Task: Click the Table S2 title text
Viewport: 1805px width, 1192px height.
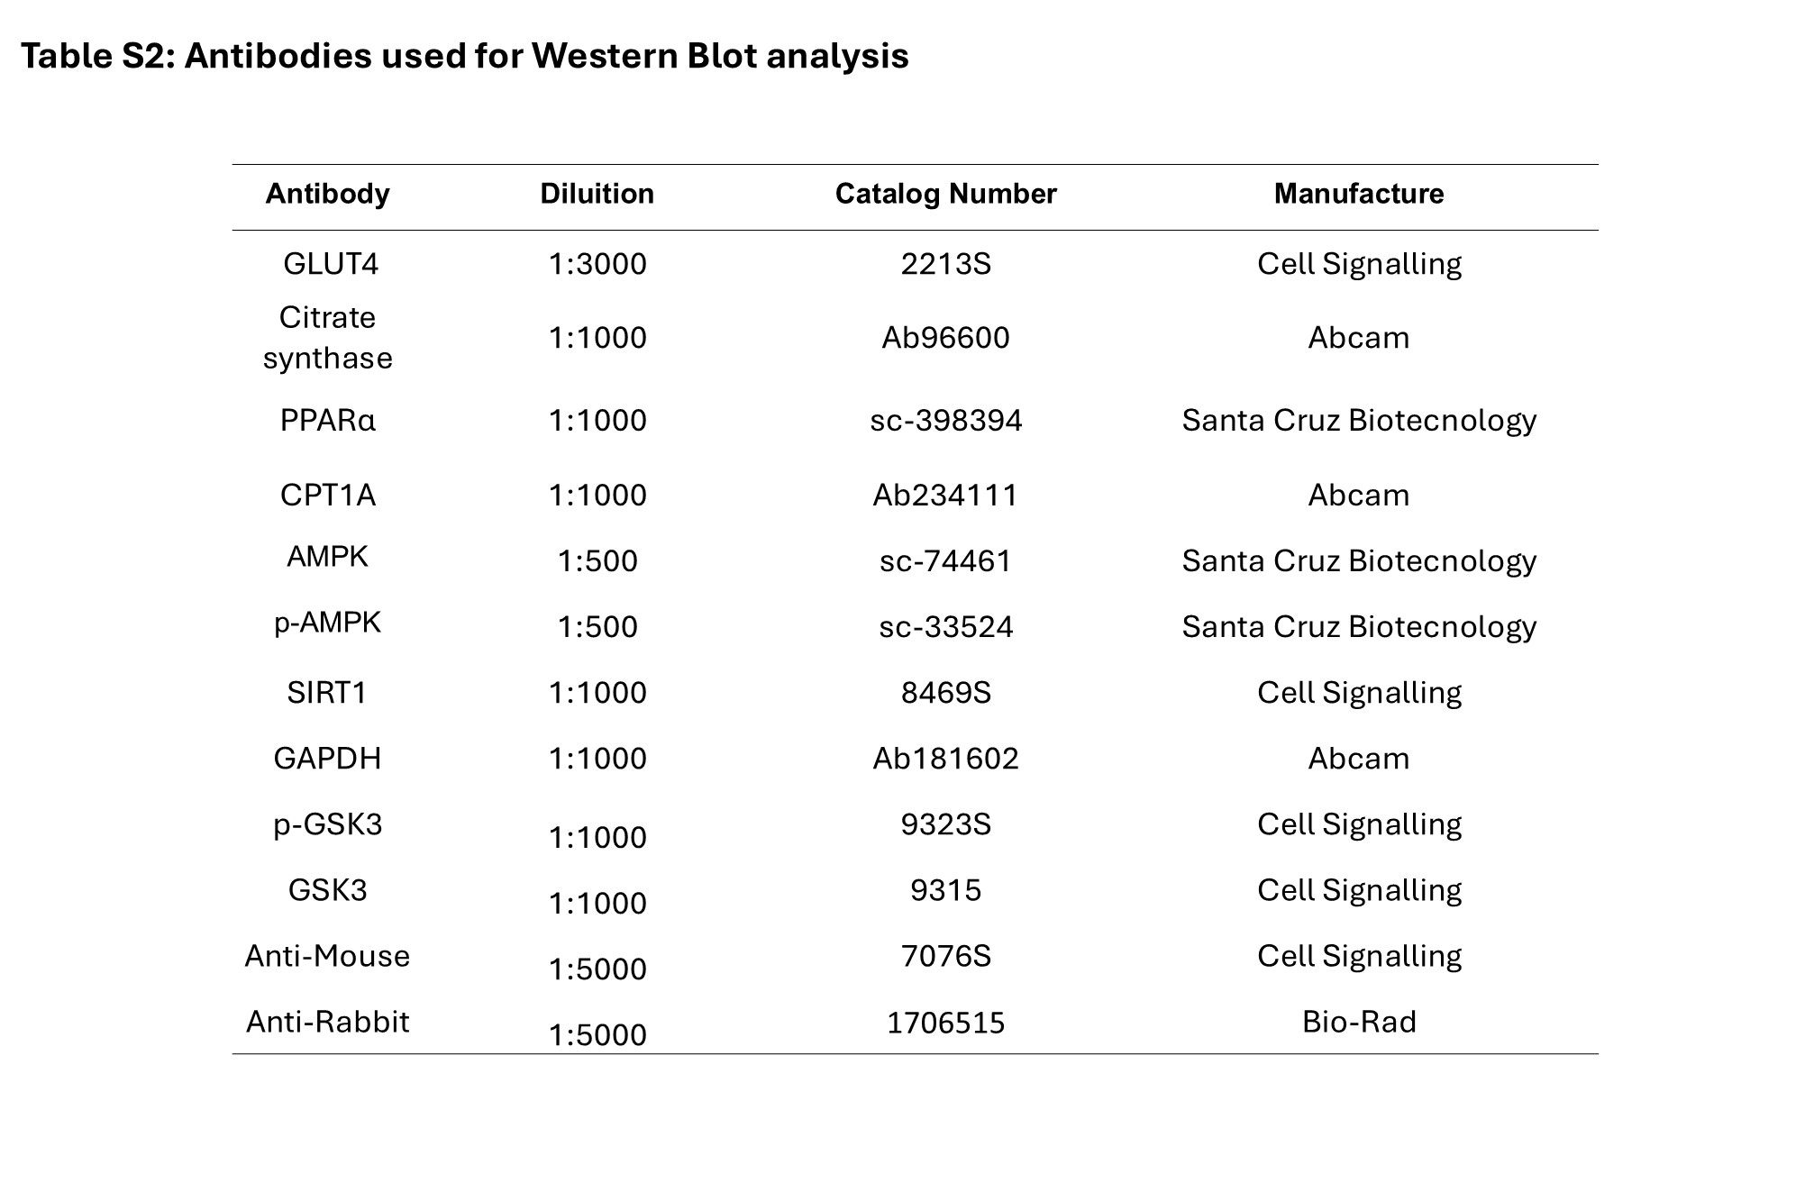Action: 465,56
